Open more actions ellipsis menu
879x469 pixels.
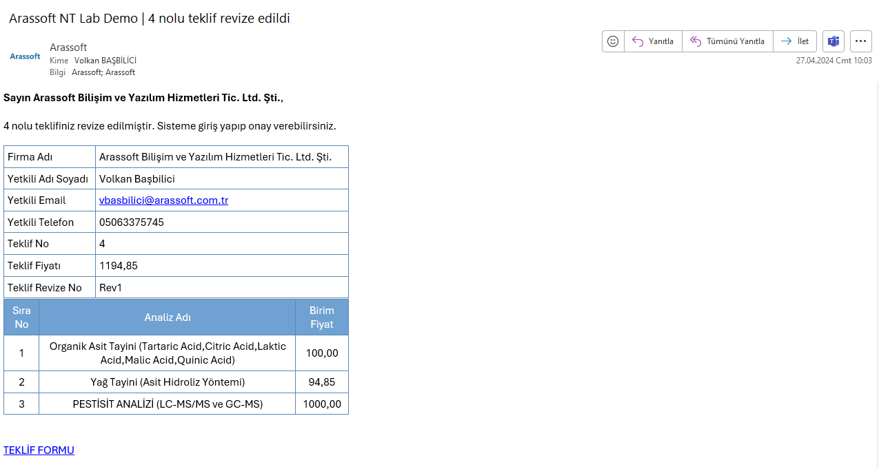(x=860, y=41)
